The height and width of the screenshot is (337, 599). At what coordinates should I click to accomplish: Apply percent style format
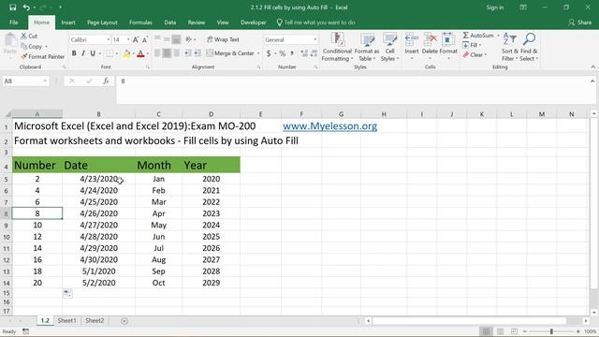[x=283, y=53]
